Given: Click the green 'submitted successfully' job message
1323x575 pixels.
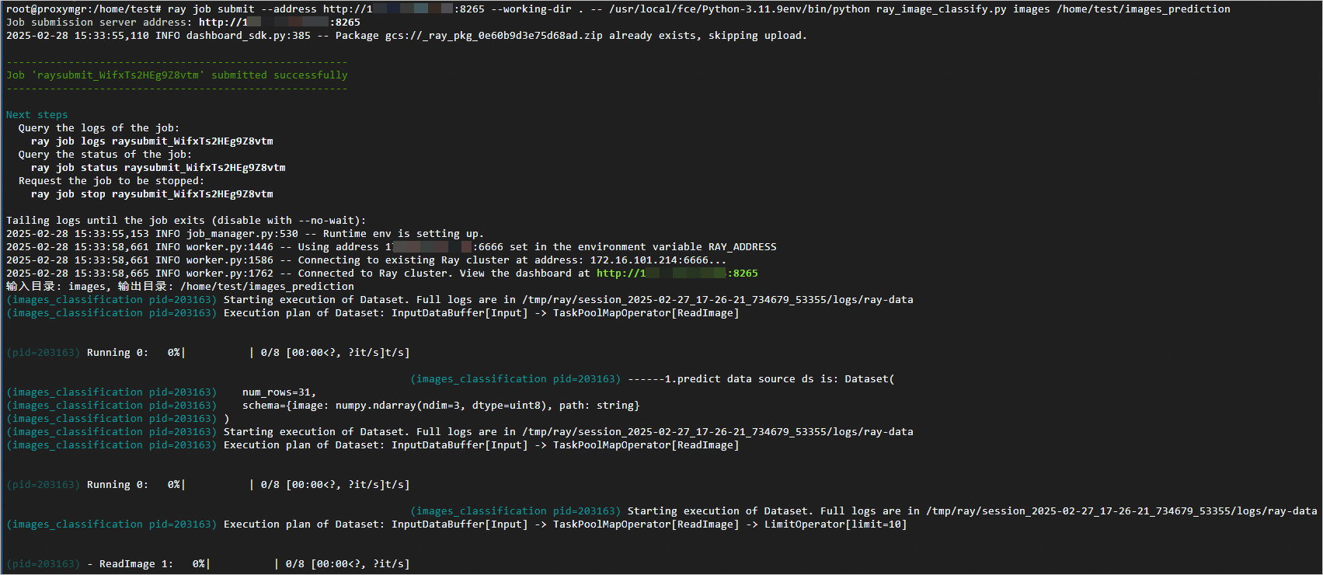Looking at the screenshot, I should click(x=177, y=75).
